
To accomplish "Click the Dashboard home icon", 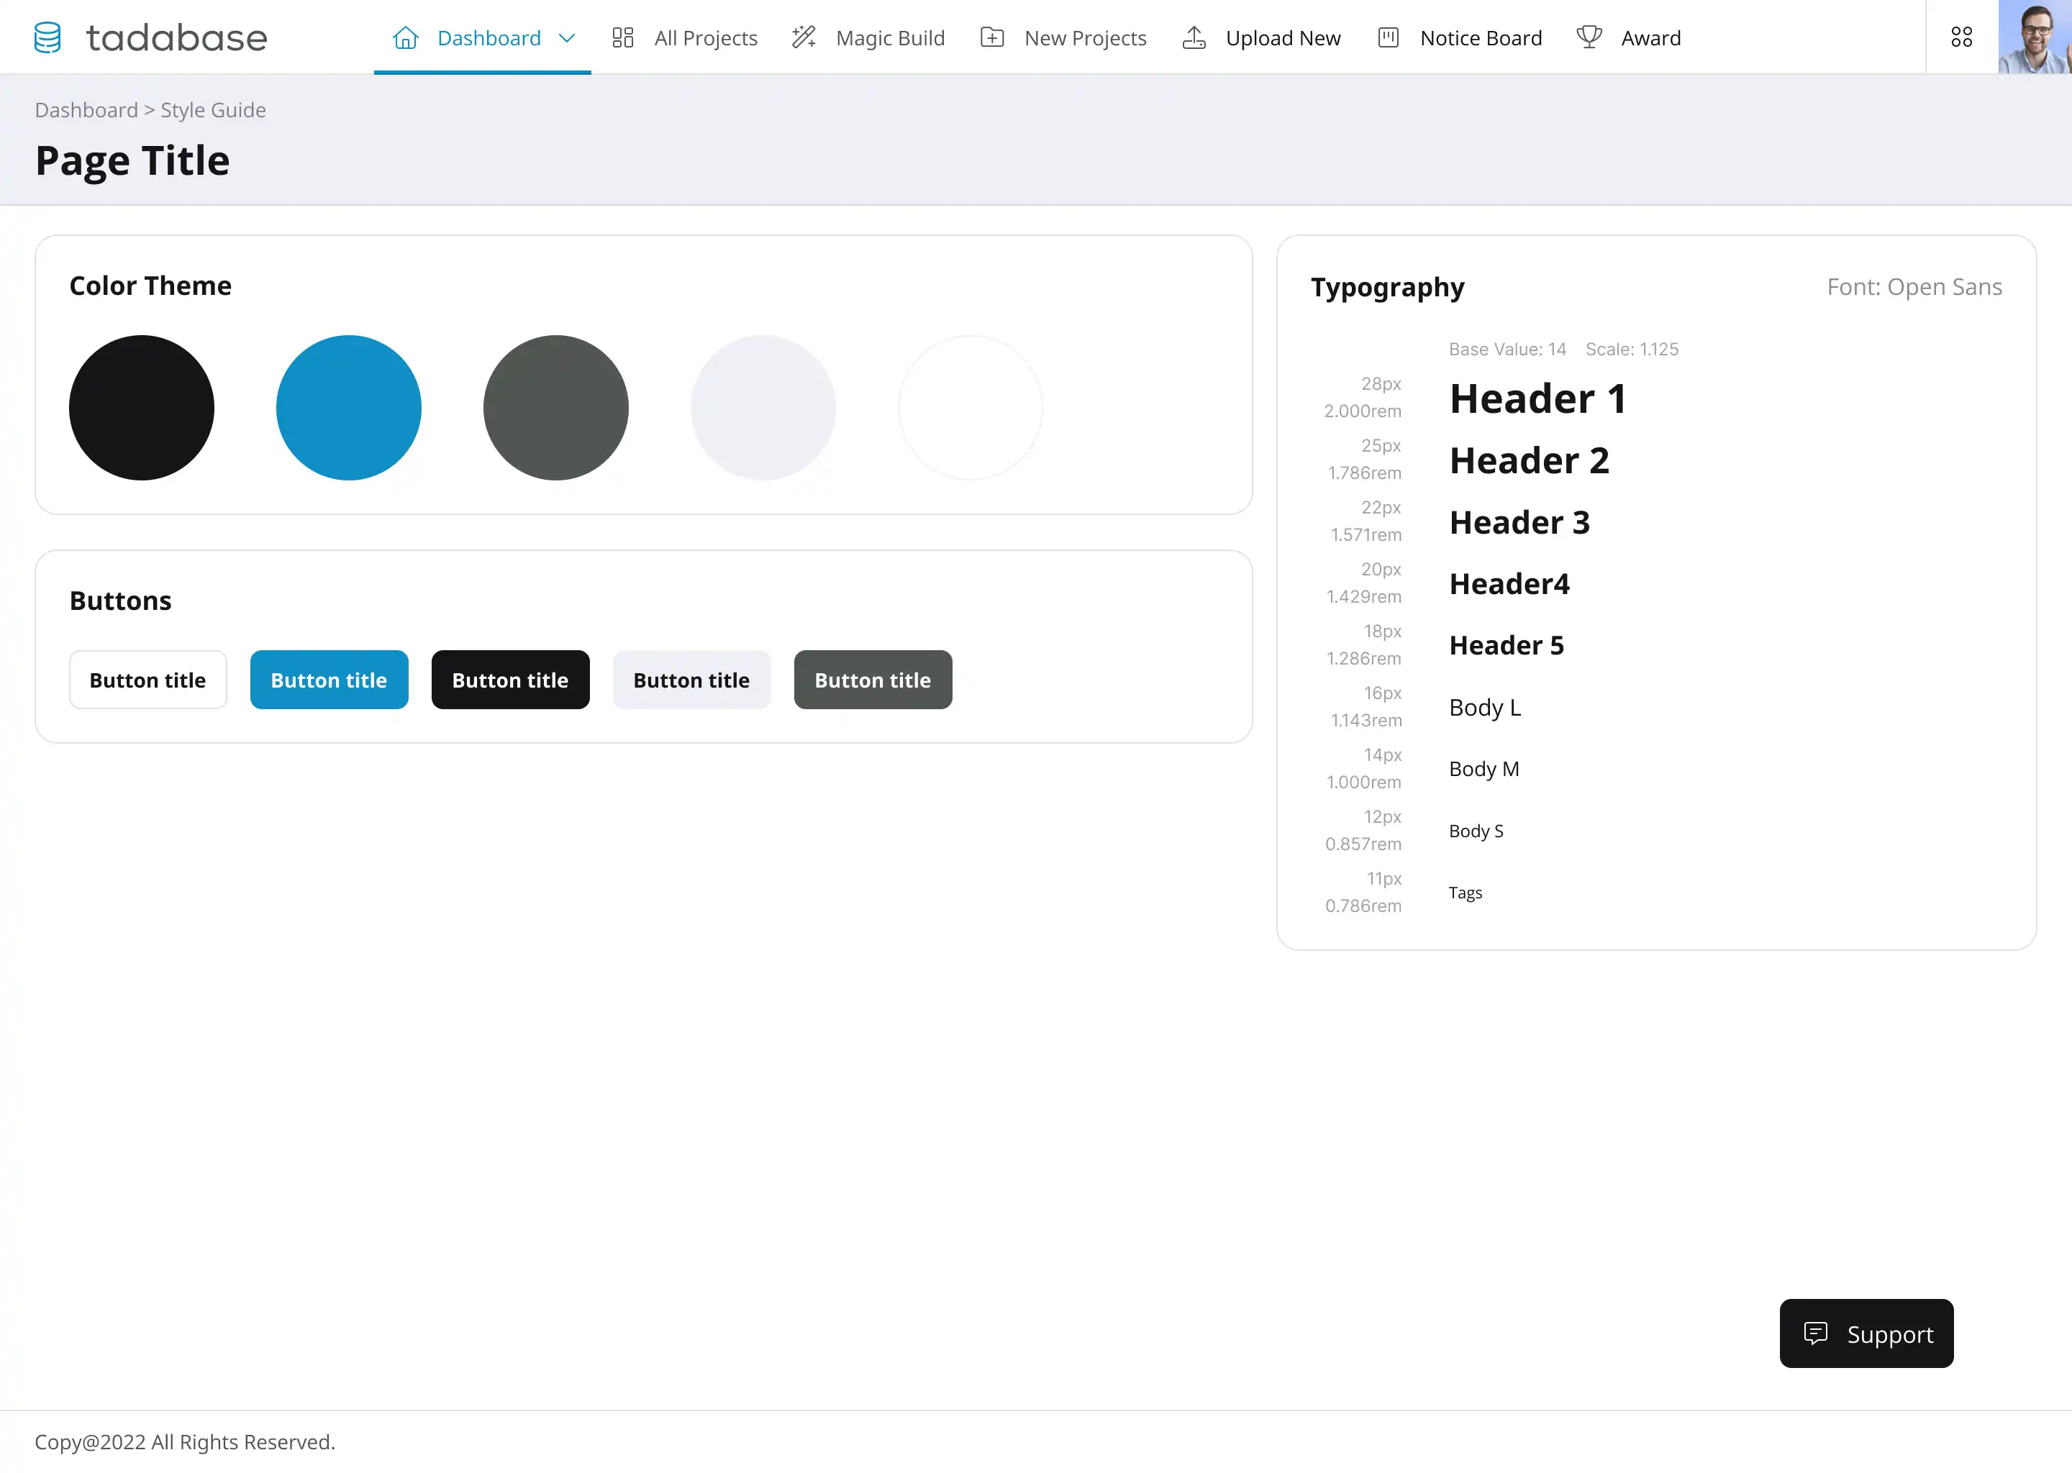I will [x=406, y=37].
